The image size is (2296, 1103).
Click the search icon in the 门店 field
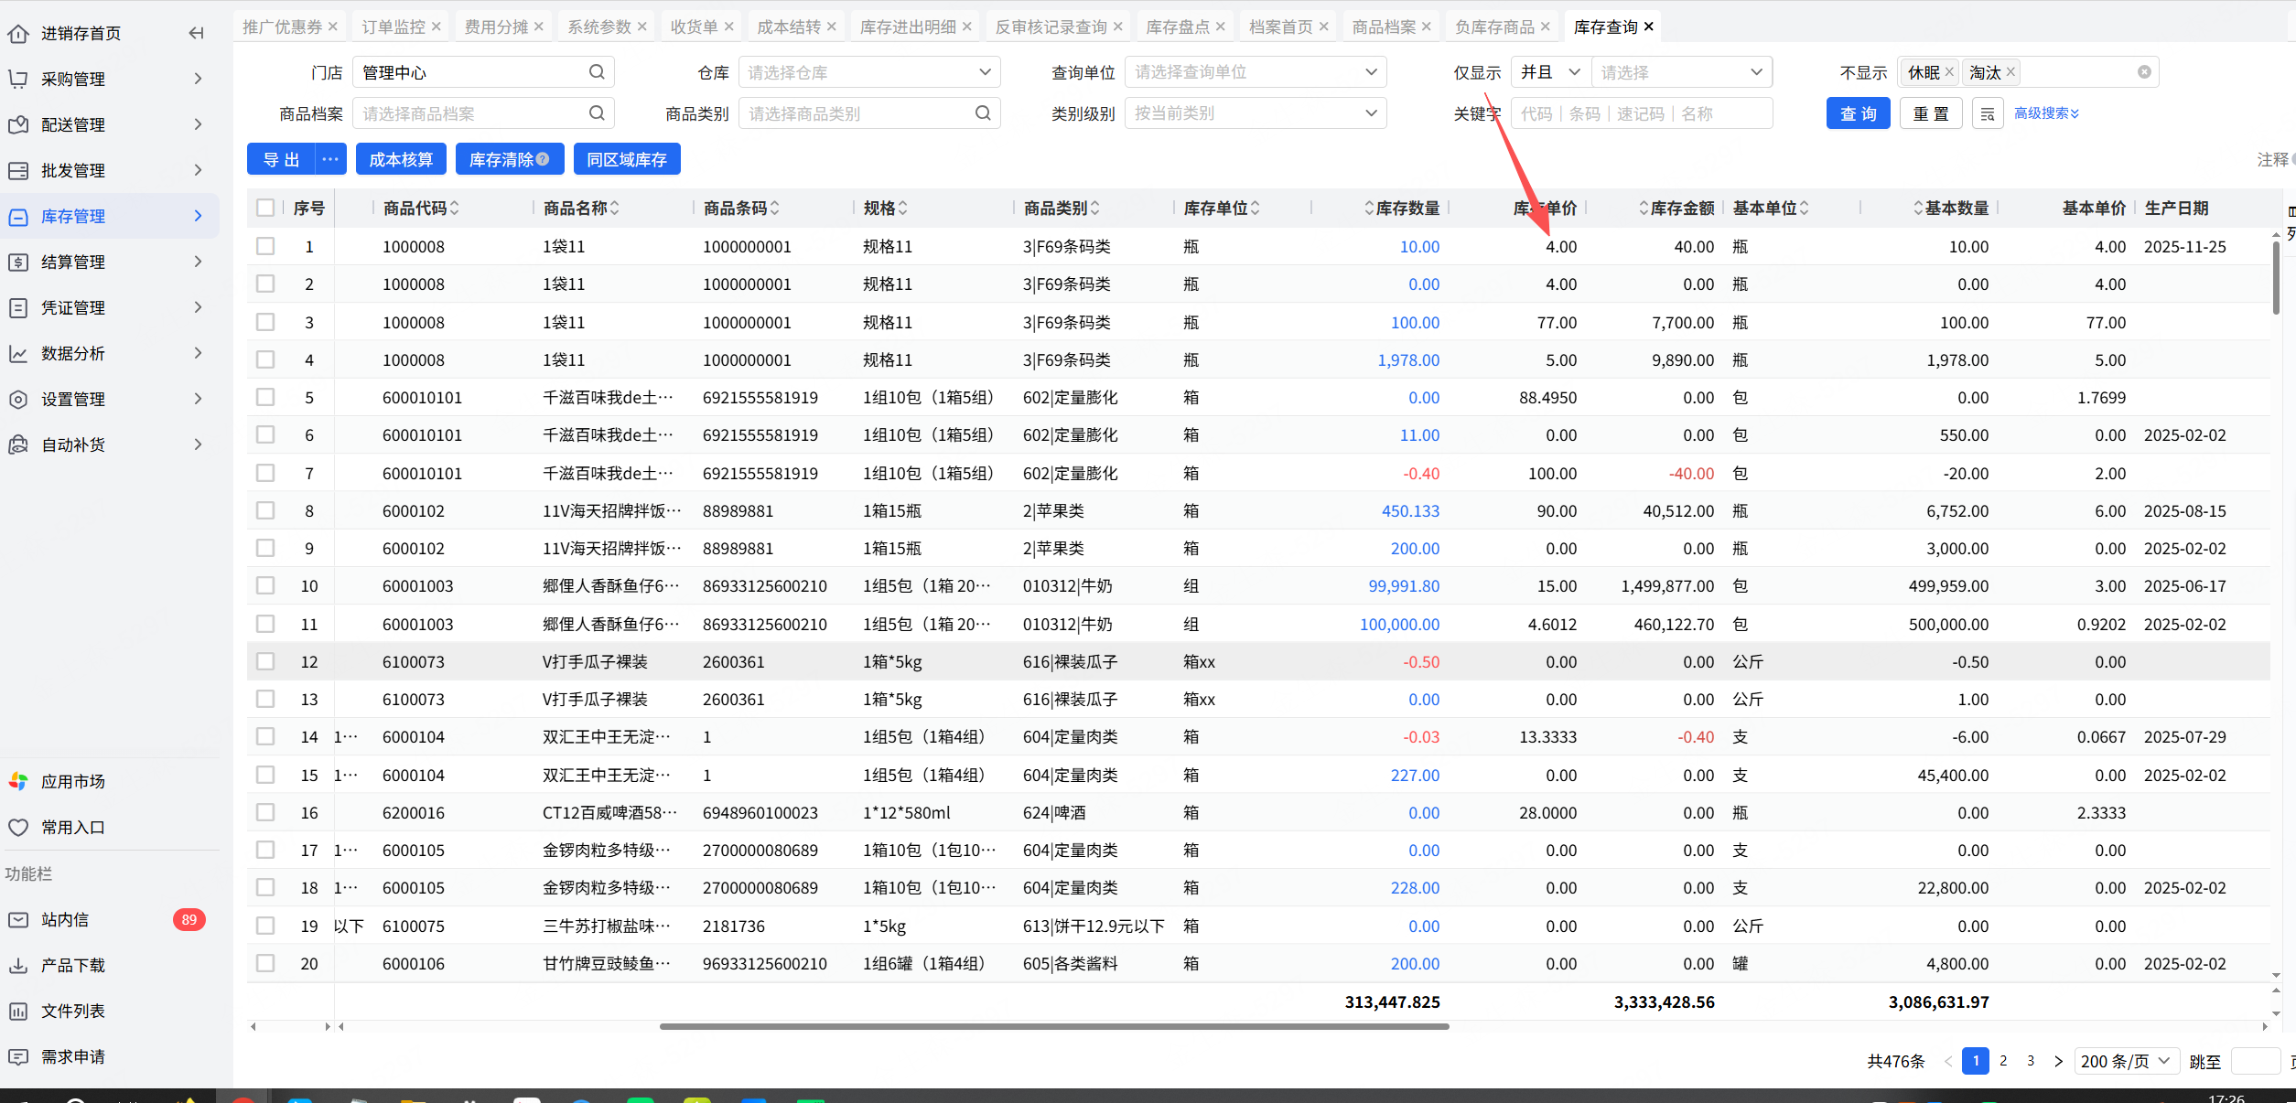click(597, 72)
